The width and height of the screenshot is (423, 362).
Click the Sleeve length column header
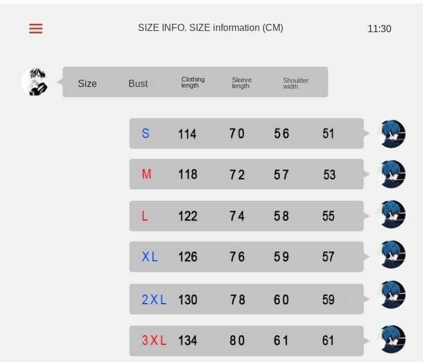[x=242, y=83]
